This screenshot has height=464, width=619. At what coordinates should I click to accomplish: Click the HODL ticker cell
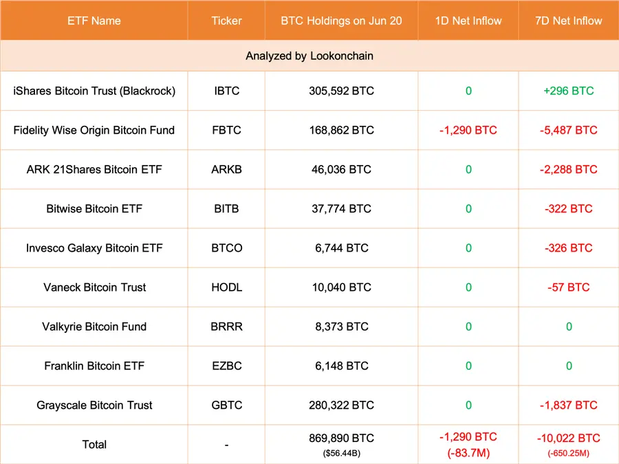click(x=226, y=287)
